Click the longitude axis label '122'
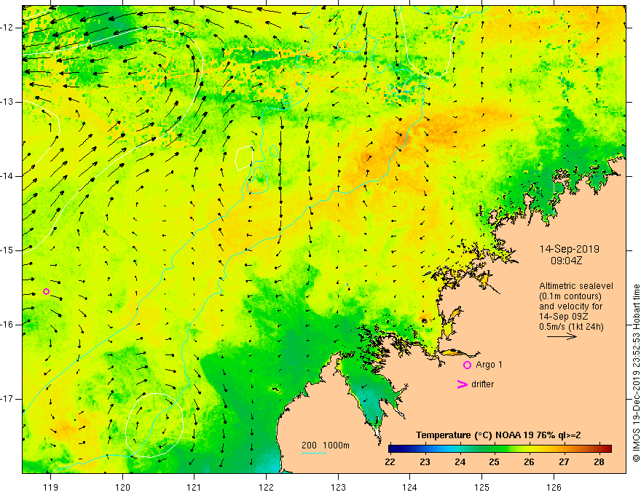641x495 pixels. 266,487
